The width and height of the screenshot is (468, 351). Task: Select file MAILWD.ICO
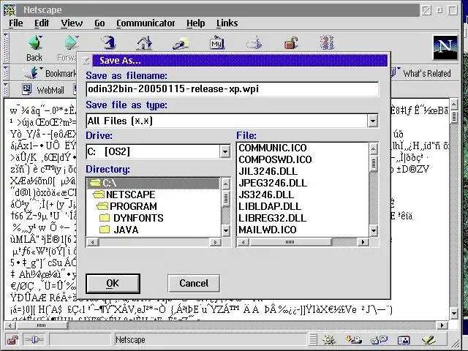(268, 230)
